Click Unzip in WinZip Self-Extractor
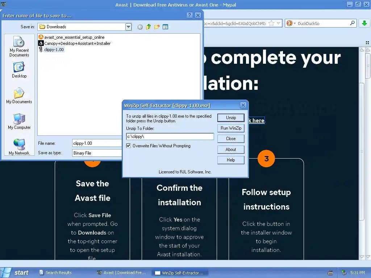 pos(231,118)
